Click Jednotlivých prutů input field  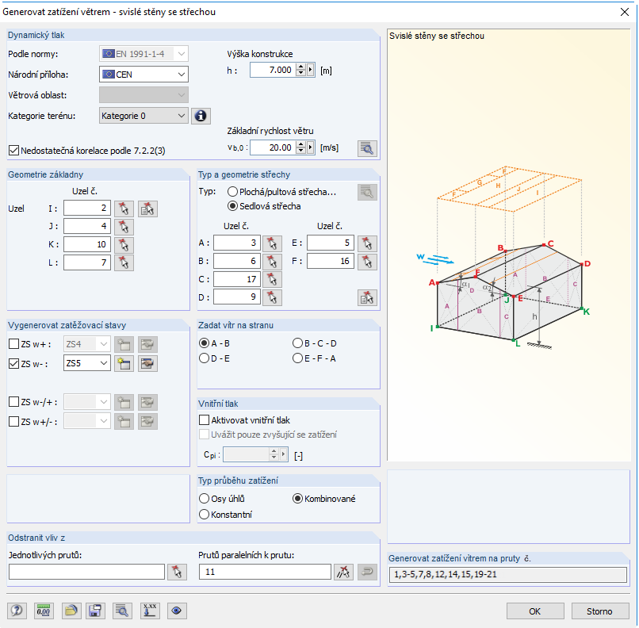(86, 572)
